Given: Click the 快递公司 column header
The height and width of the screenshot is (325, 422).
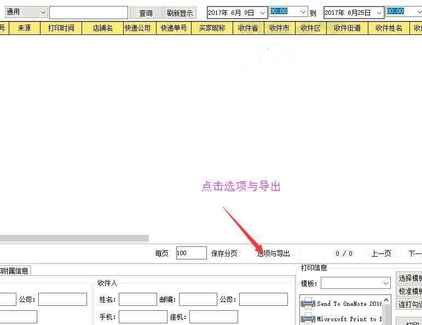Looking at the screenshot, I should [140, 28].
